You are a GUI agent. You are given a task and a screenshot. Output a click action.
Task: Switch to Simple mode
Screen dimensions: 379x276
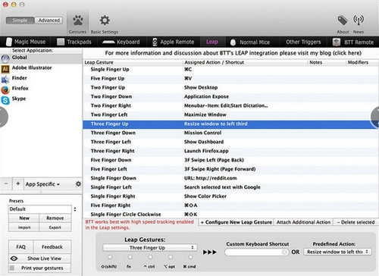[x=20, y=20]
